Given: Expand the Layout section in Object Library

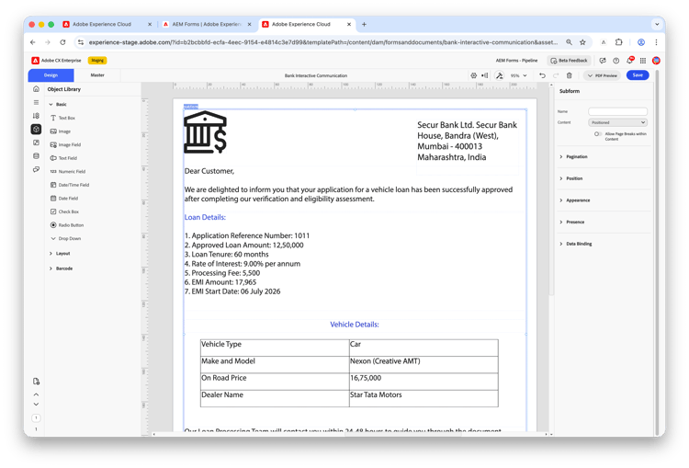Looking at the screenshot, I should click(x=60, y=254).
